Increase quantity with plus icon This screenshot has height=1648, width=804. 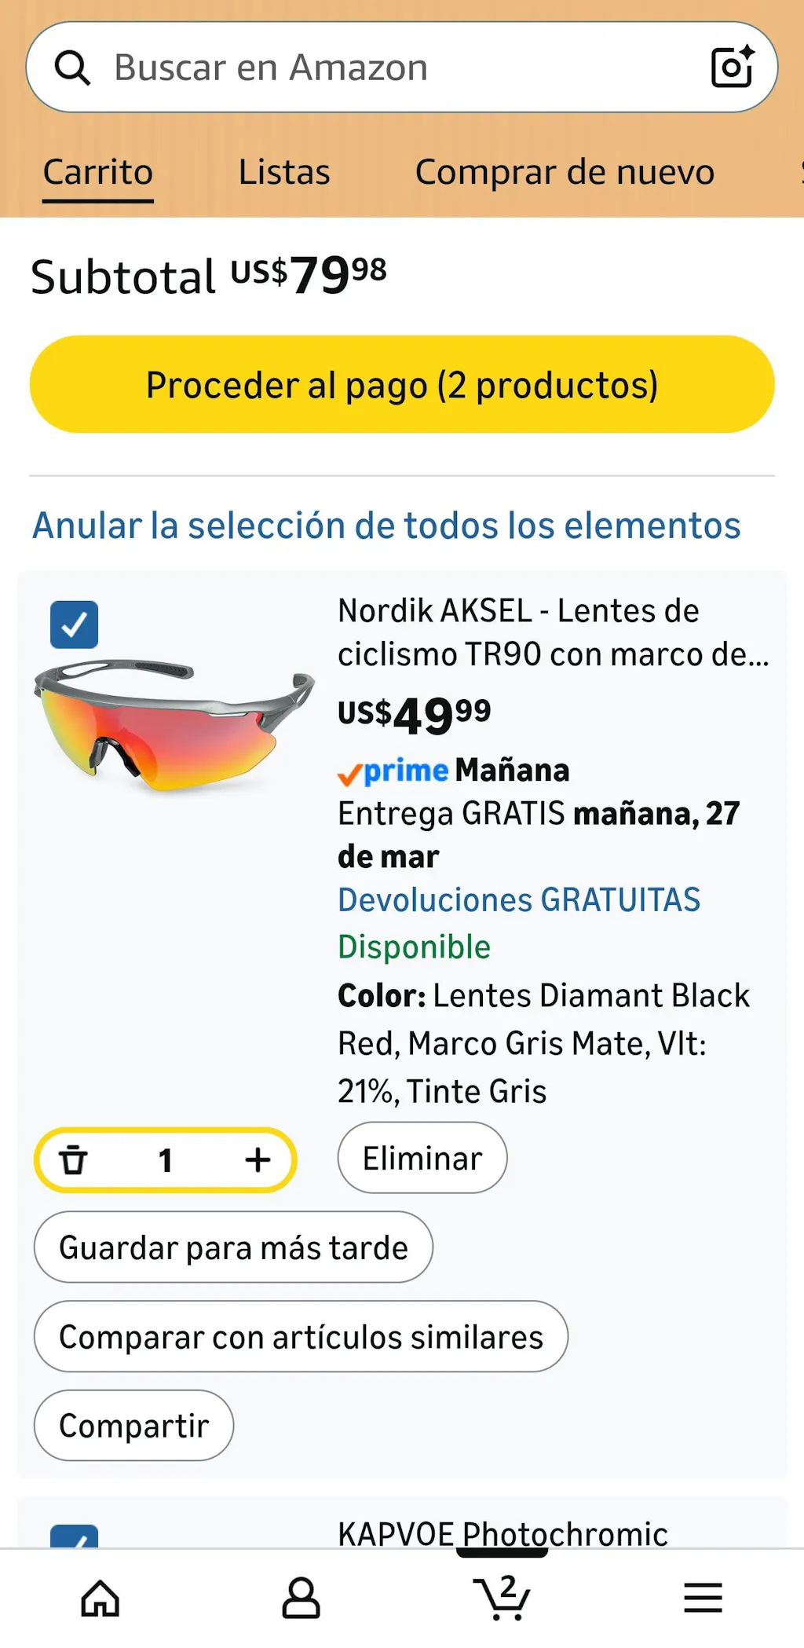point(258,1160)
